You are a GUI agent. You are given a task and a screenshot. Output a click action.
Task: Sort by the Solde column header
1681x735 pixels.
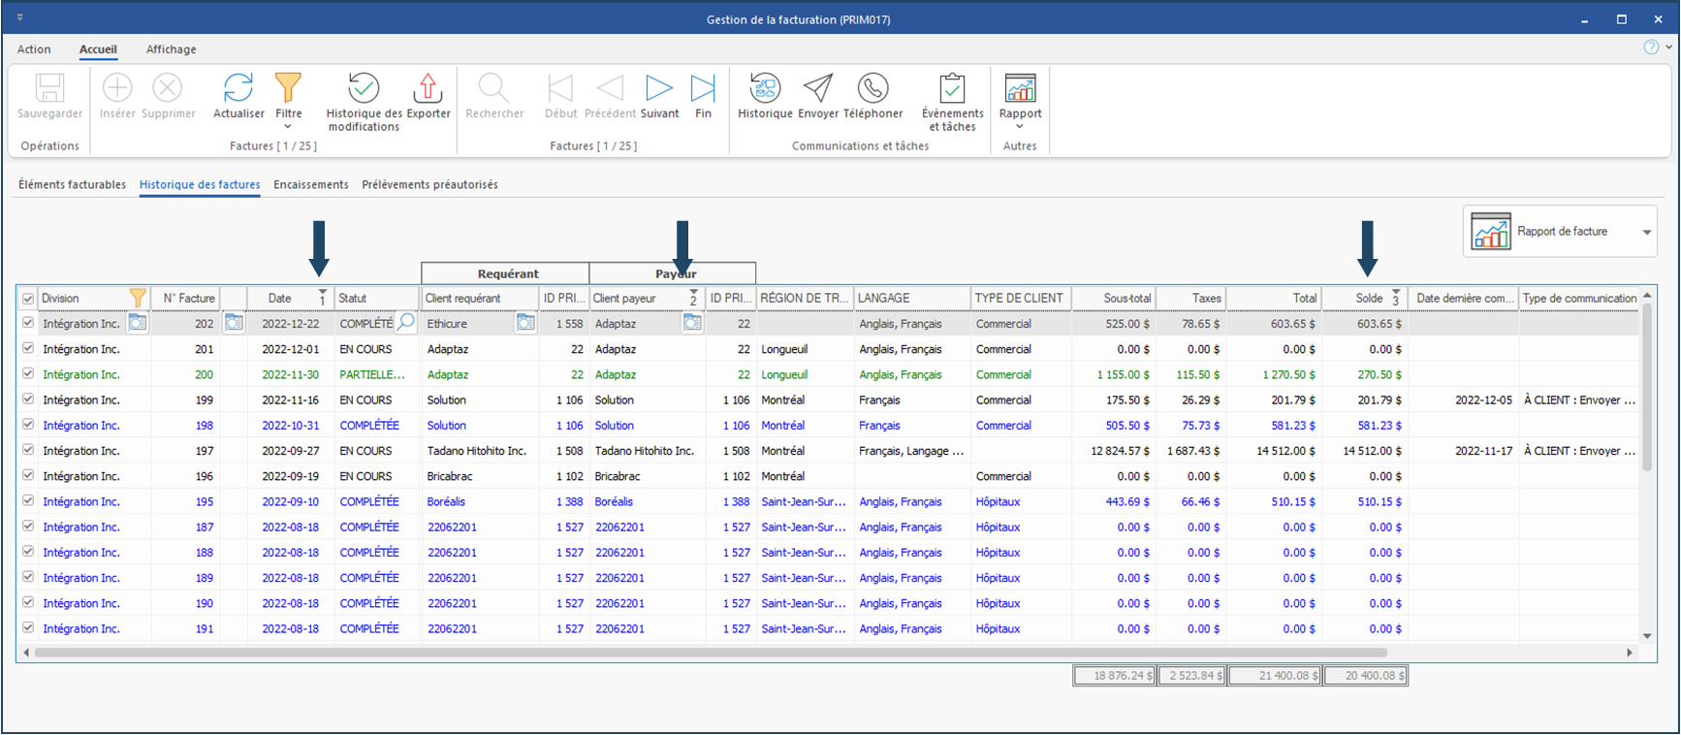1368,299
